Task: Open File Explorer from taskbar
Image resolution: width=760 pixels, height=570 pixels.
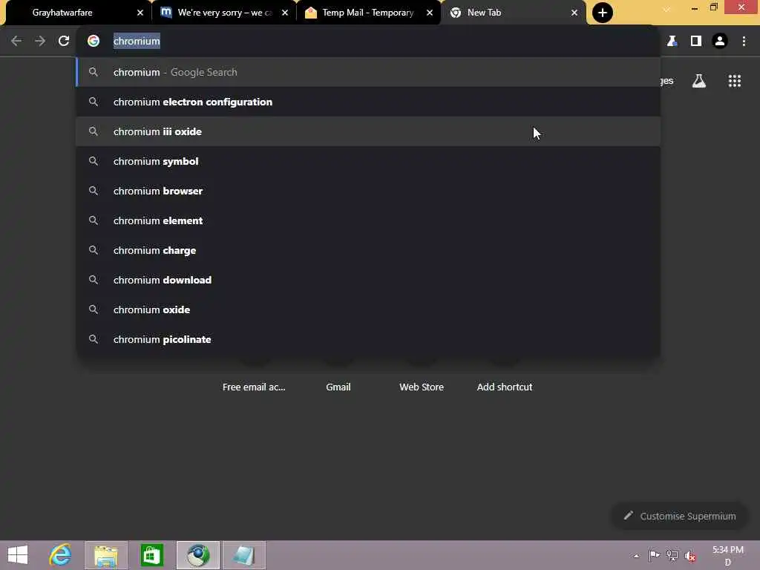Action: 106,555
